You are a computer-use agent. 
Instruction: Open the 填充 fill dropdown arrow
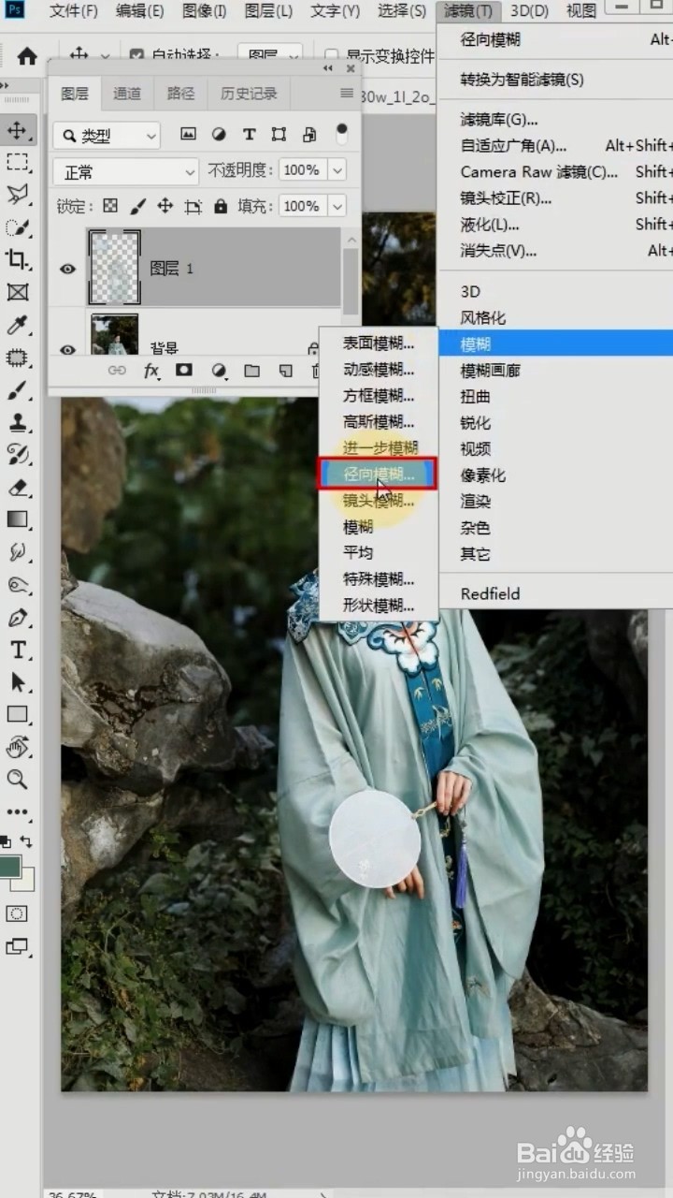(337, 206)
